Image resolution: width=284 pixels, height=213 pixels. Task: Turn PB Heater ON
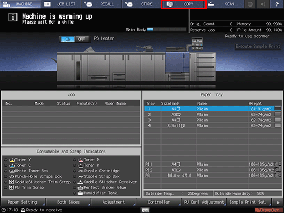click(x=68, y=39)
